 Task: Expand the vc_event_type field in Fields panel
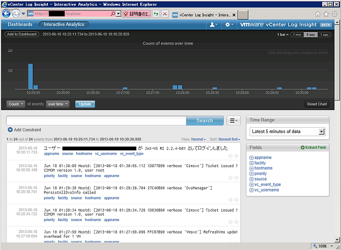251,185
